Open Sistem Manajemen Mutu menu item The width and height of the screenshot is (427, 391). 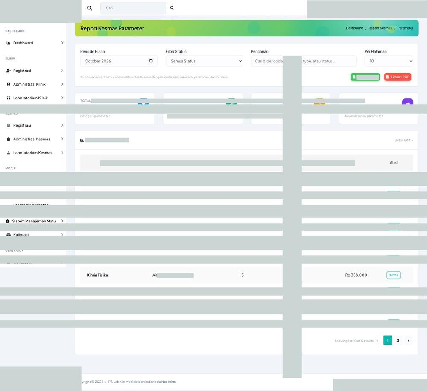tap(35, 221)
